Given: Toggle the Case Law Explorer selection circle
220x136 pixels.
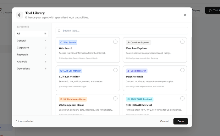Looking at the screenshot, I should [182, 42].
